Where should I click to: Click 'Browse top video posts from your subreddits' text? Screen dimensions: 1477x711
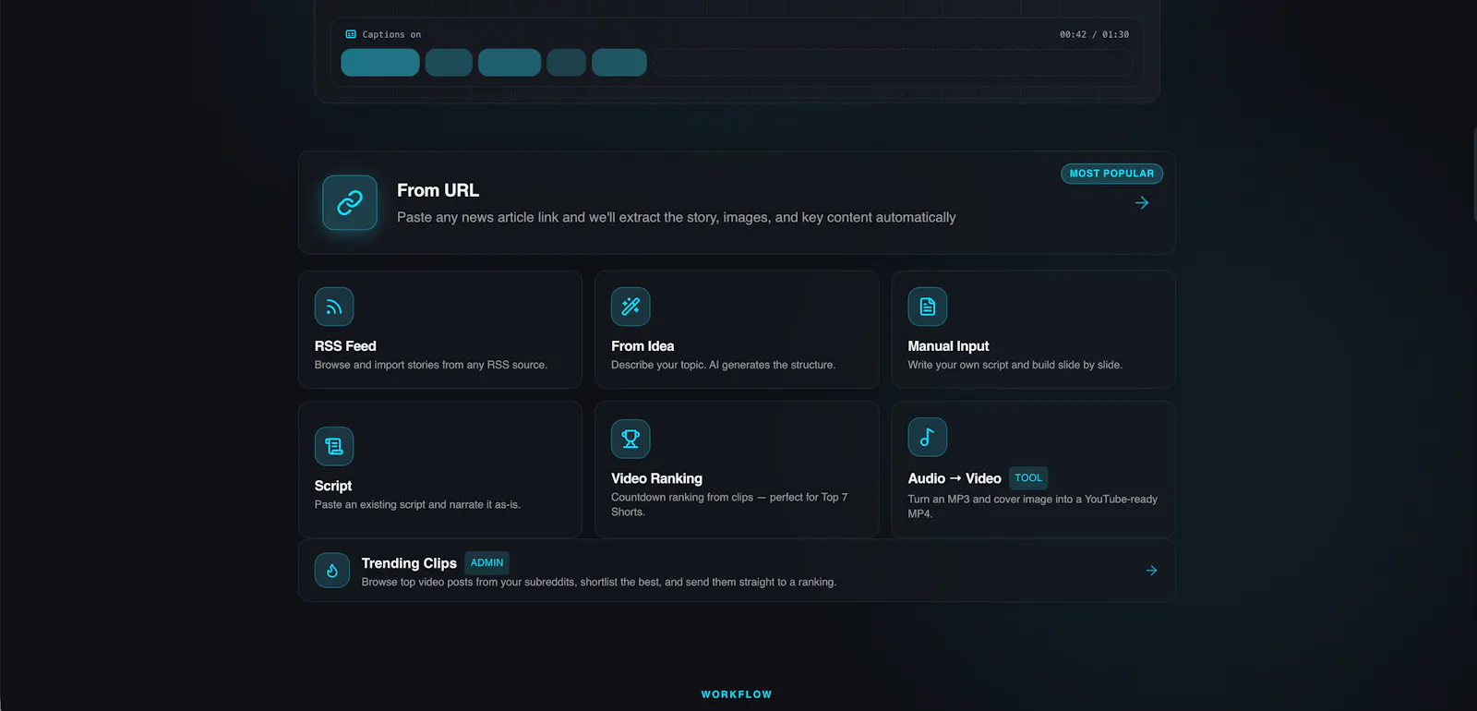[x=598, y=582]
